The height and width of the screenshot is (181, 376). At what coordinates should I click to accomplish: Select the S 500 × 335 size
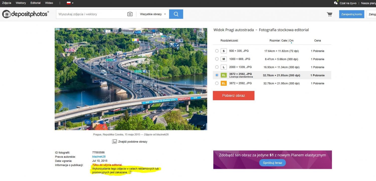[217, 51]
